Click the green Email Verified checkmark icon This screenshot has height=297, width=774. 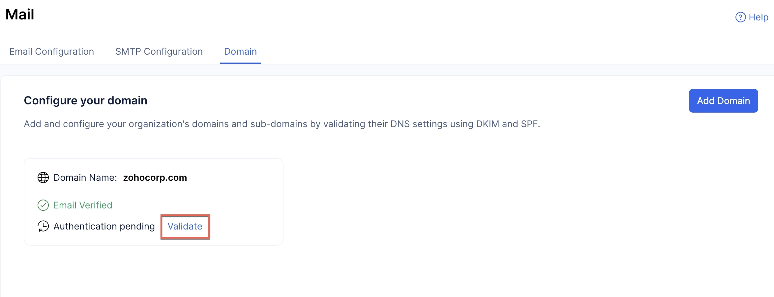click(x=43, y=205)
